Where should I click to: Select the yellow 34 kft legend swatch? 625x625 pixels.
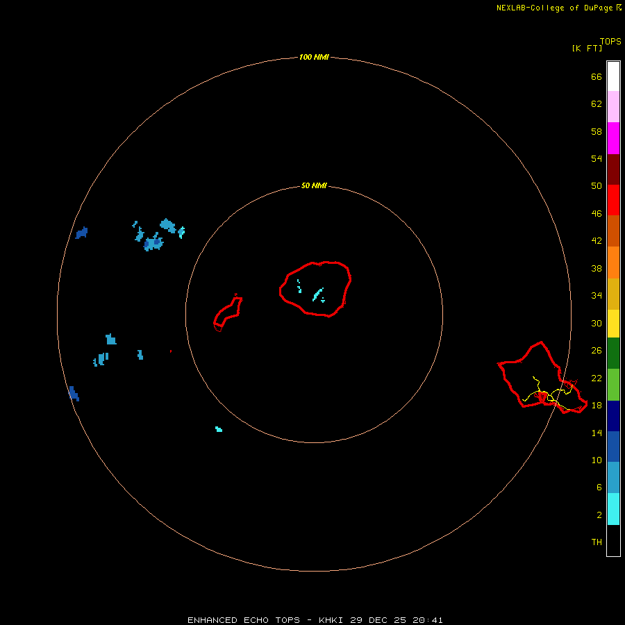(x=613, y=324)
